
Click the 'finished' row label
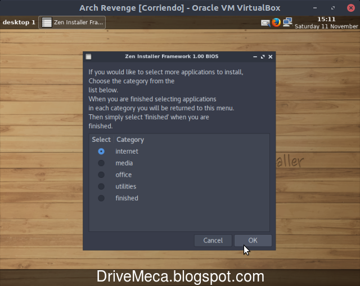click(x=127, y=198)
